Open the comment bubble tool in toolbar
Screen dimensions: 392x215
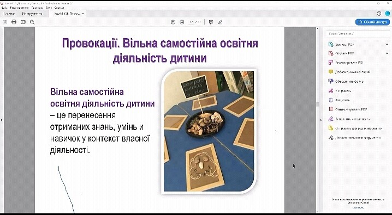(211, 22)
